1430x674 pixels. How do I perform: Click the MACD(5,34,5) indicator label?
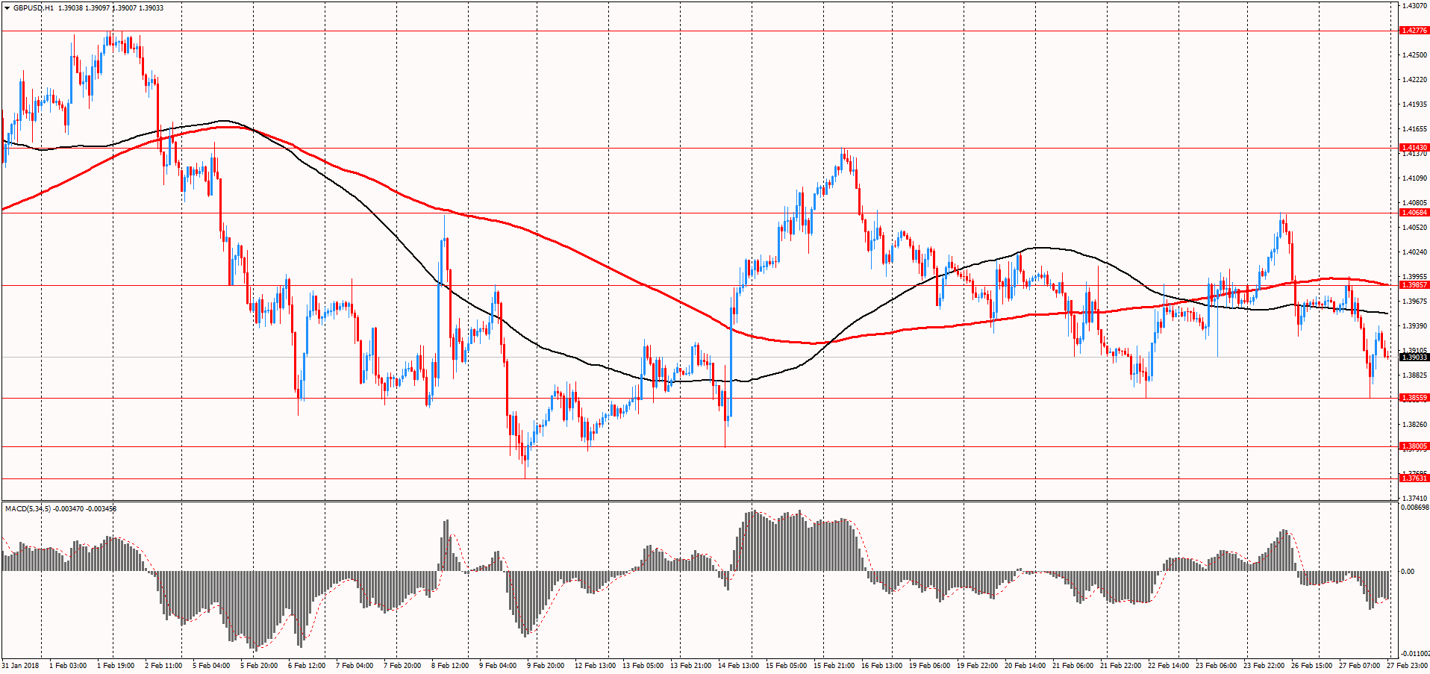(x=28, y=509)
